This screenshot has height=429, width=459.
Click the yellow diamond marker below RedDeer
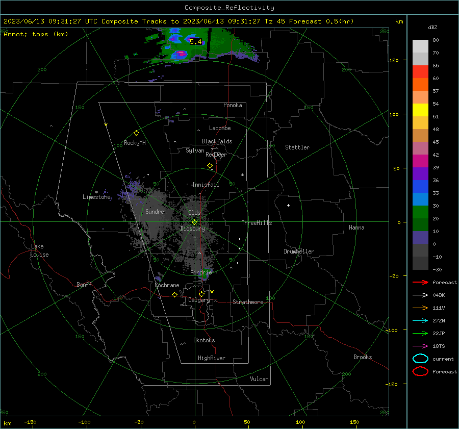click(210, 166)
